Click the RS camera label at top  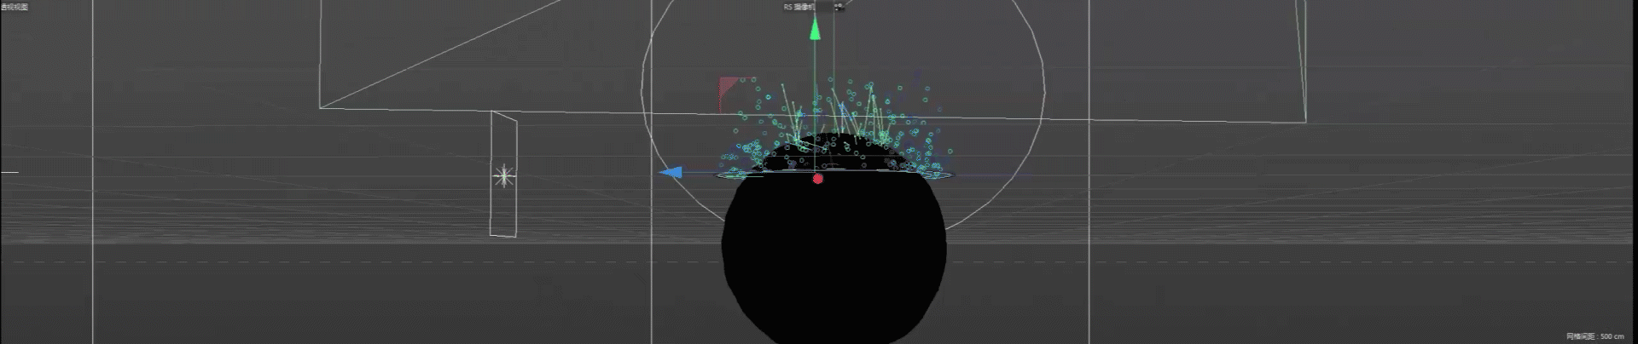(x=799, y=7)
